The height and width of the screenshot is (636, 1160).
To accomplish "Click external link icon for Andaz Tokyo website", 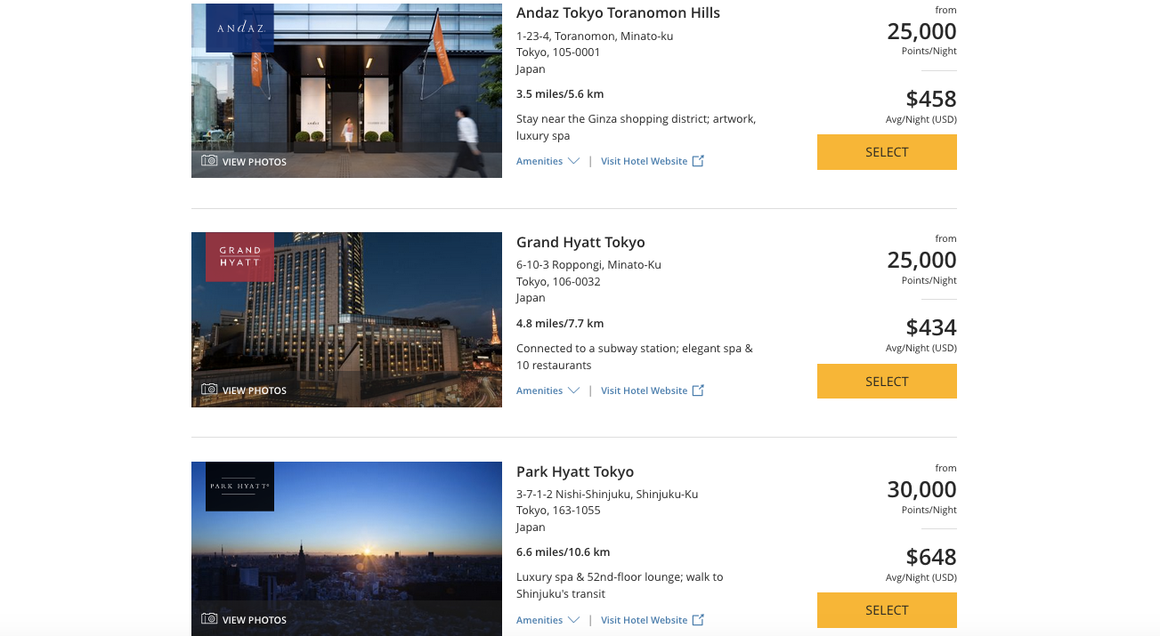I will click(x=698, y=161).
